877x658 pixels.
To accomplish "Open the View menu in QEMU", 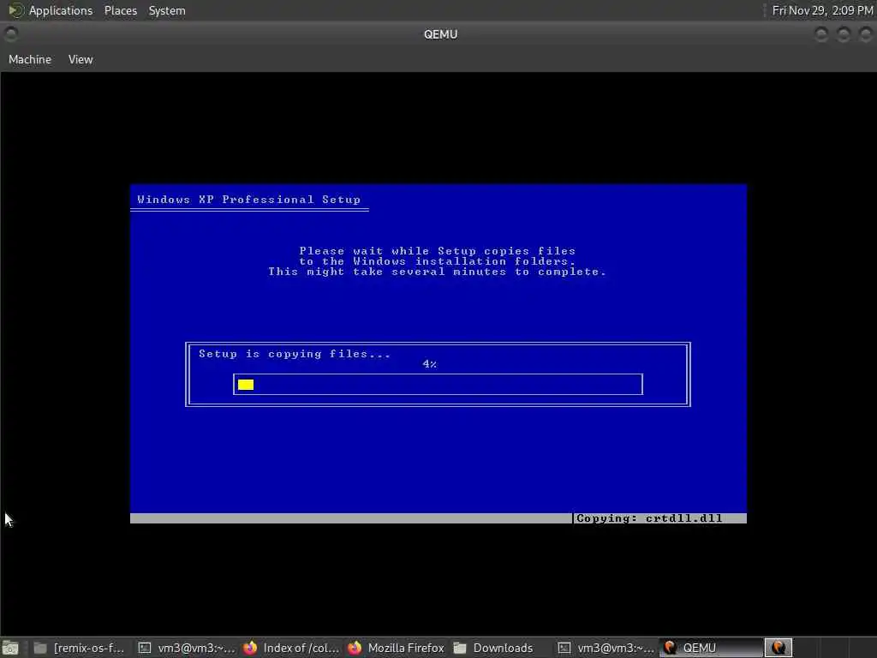I will pos(81,59).
